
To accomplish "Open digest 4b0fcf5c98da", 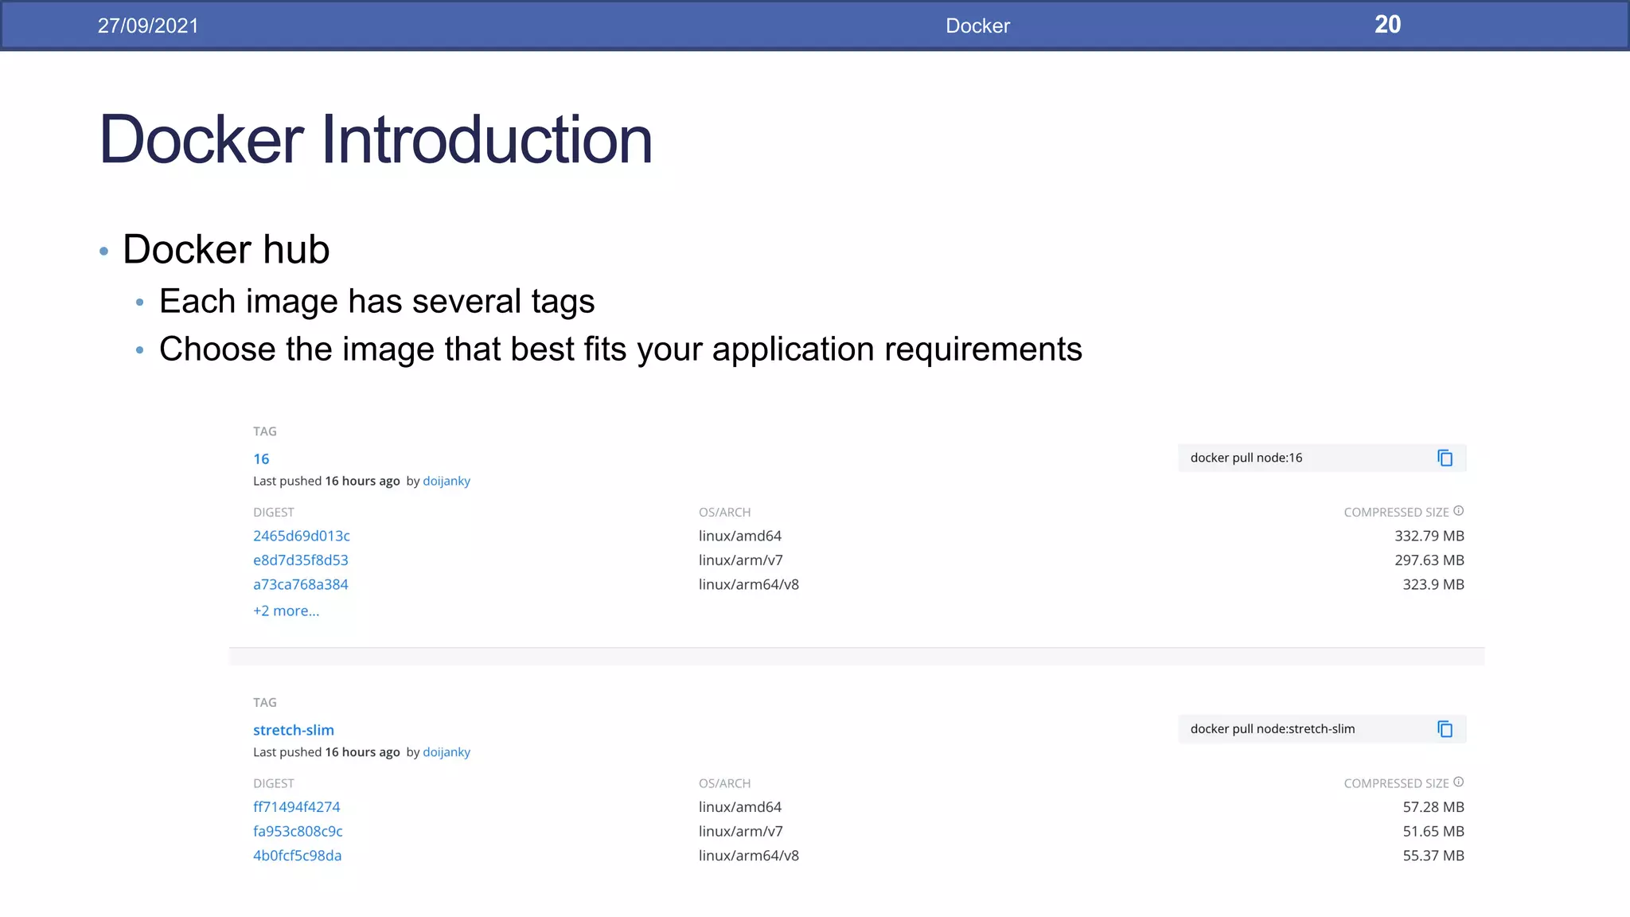I will [x=297, y=856].
